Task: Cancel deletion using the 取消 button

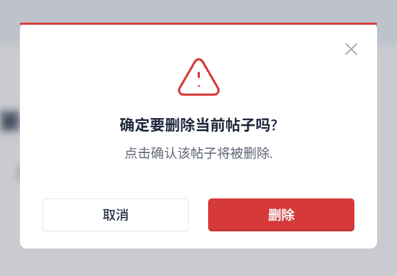Action: (x=115, y=215)
